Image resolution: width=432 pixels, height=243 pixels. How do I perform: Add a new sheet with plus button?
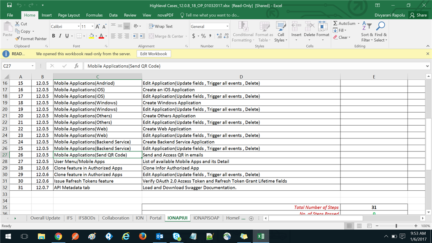251,218
